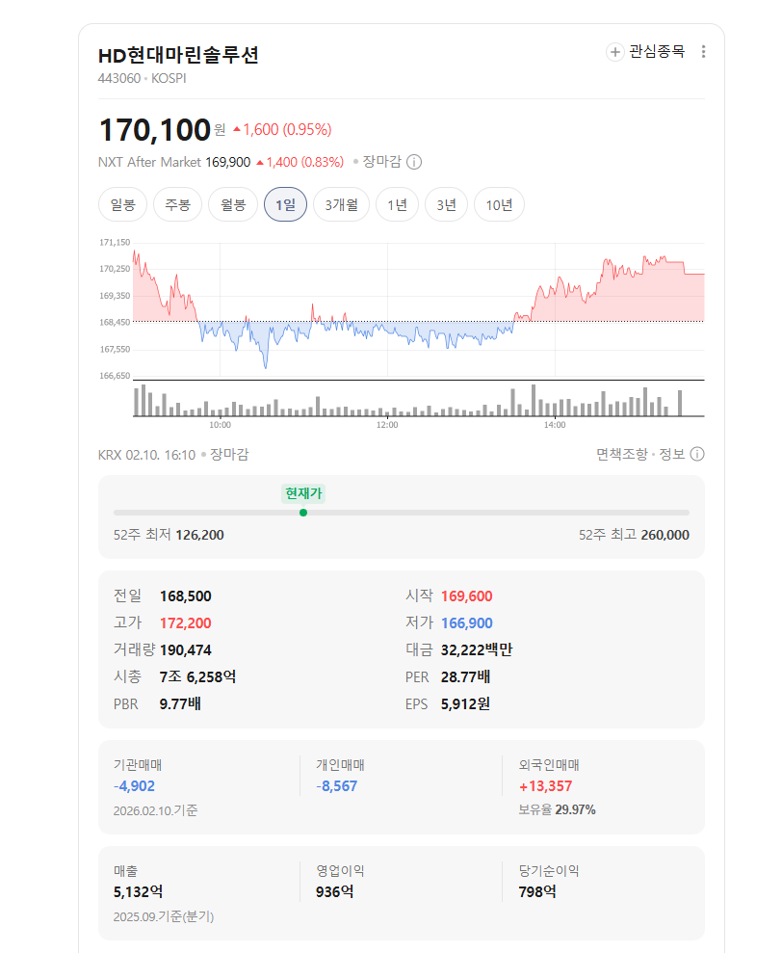Select the 3개월 chart range
The height and width of the screenshot is (953, 782).
click(342, 205)
